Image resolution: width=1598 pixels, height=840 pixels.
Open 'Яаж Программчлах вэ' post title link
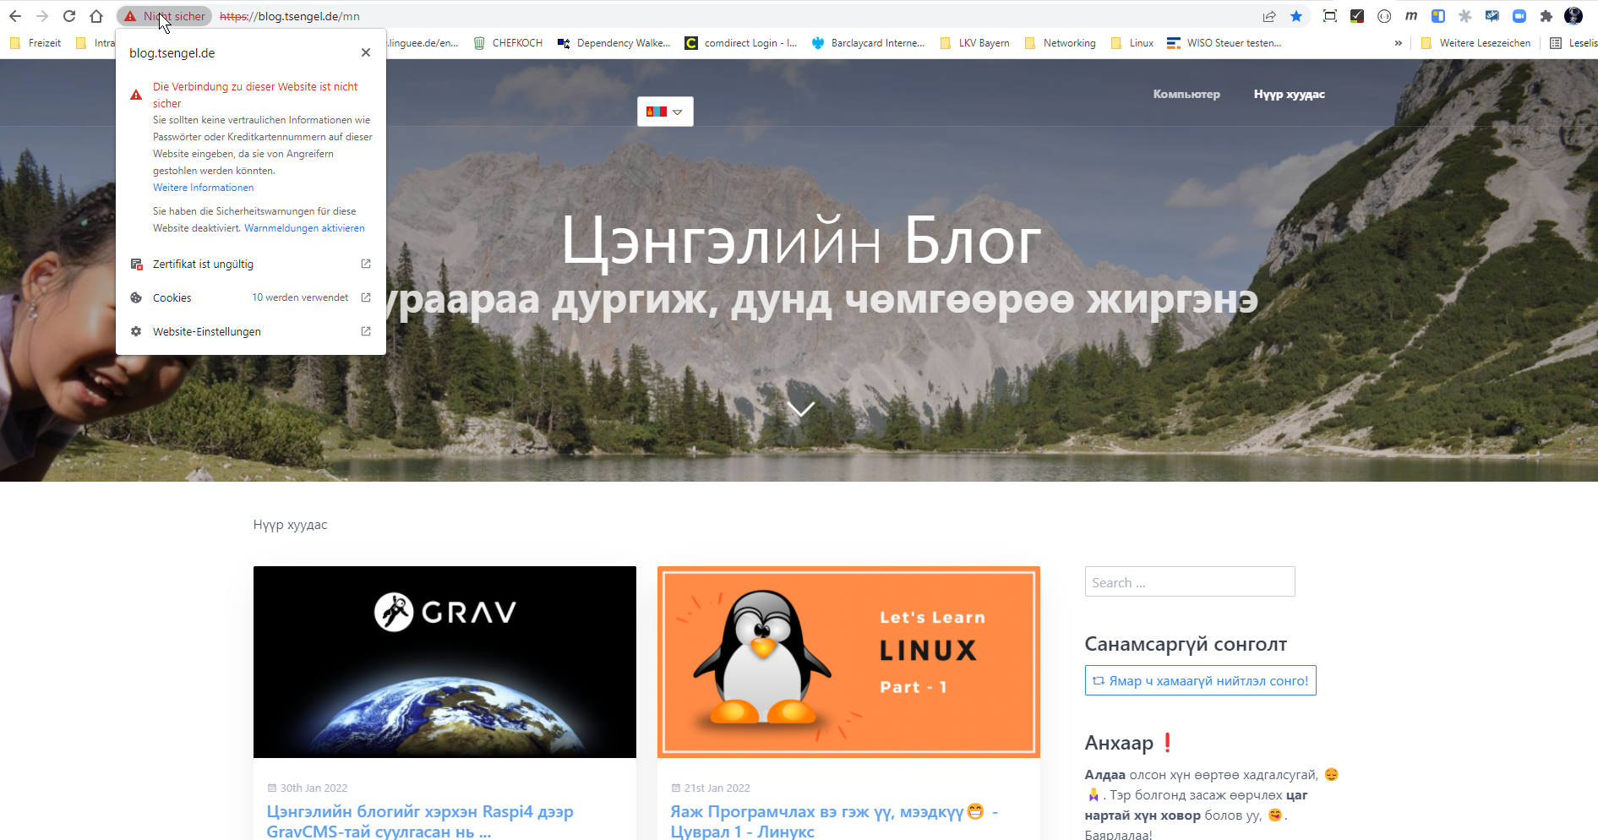(x=834, y=821)
